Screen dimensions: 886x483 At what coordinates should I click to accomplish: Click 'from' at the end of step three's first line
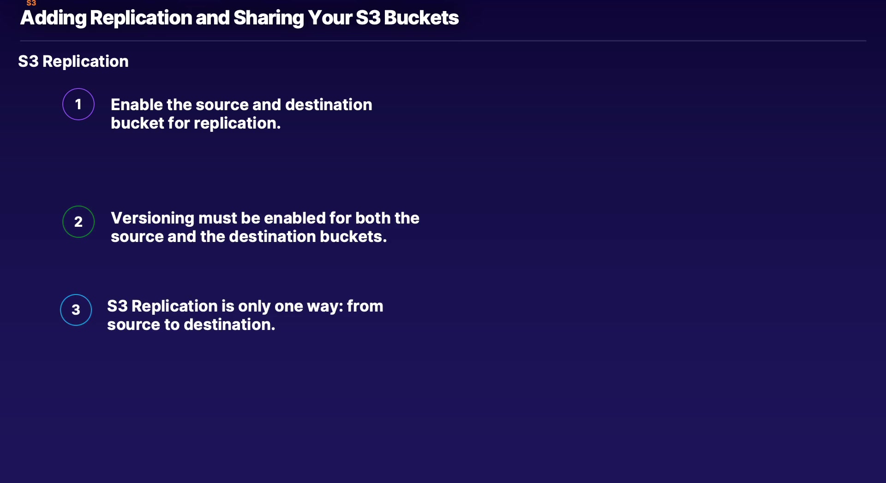coord(365,306)
